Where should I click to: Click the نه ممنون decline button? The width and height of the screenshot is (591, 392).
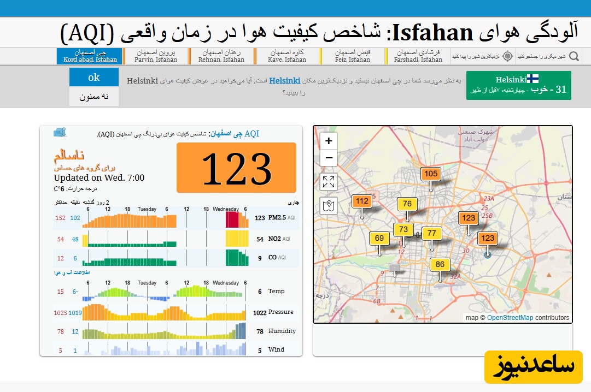[94, 97]
